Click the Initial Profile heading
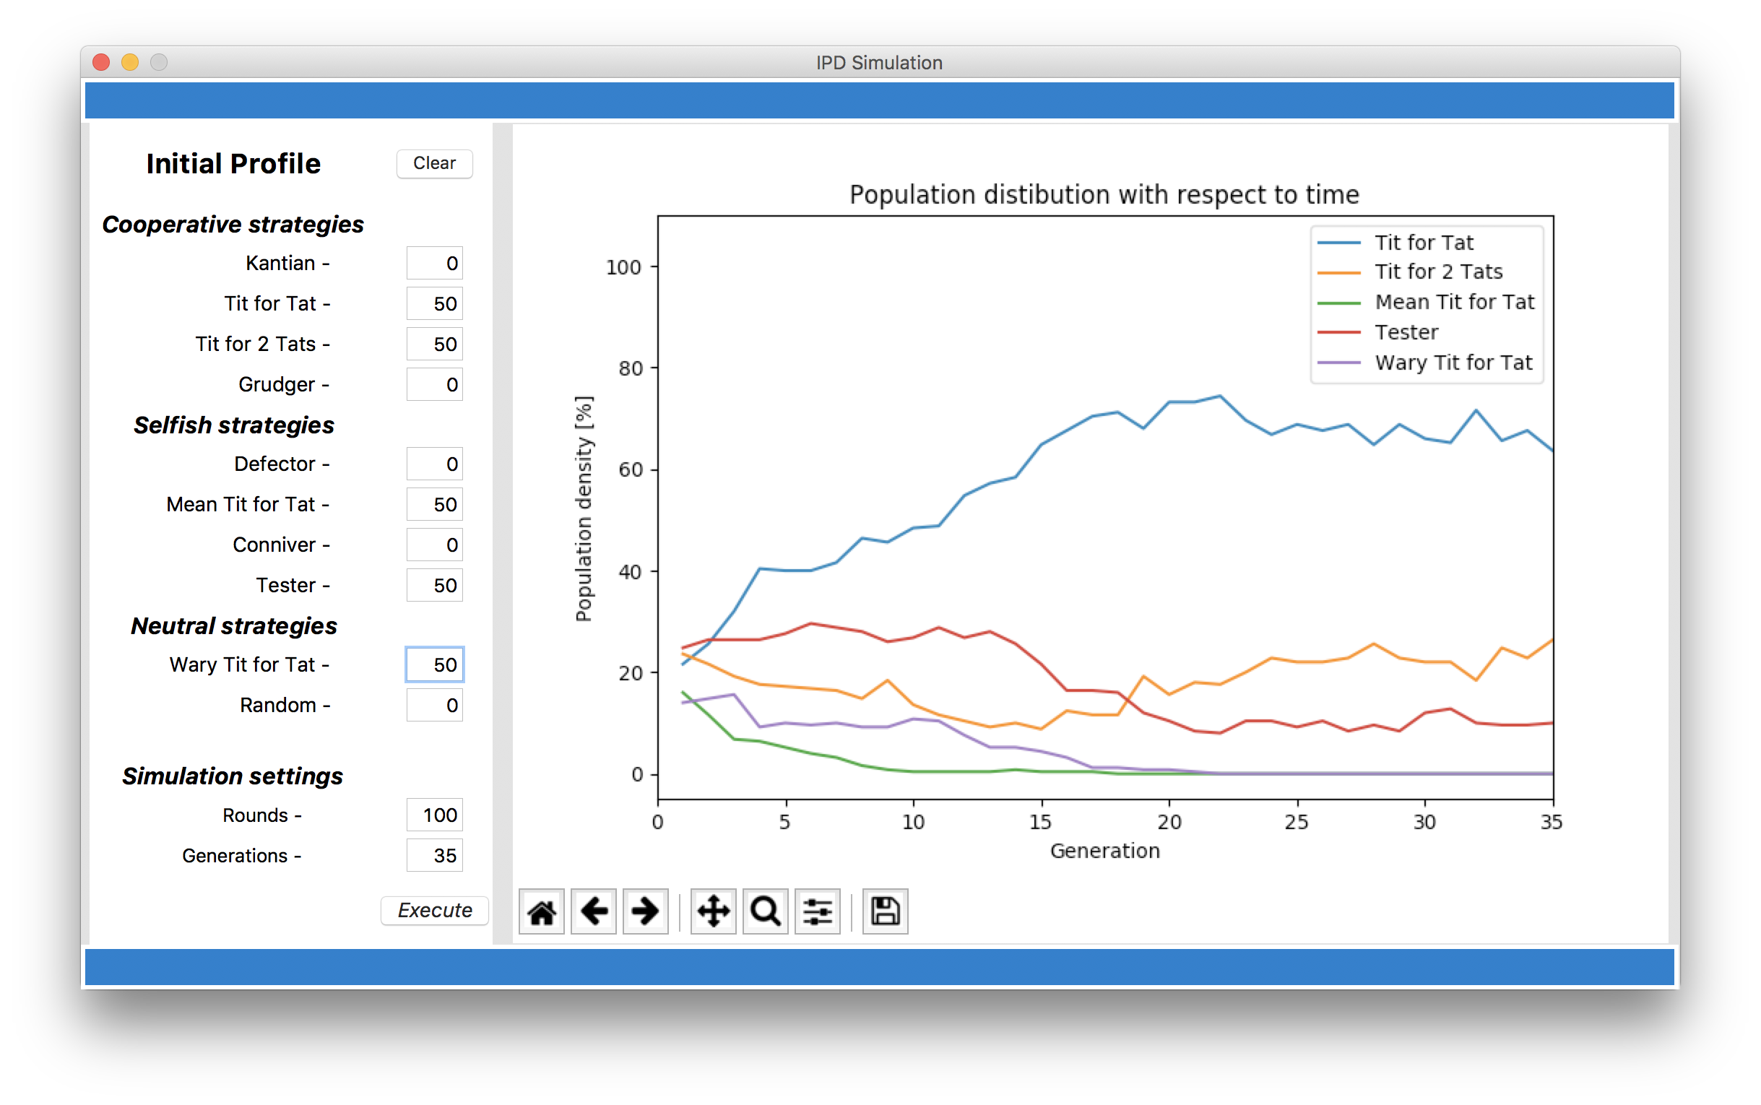Image resolution: width=1761 pixels, height=1105 pixels. tap(233, 164)
